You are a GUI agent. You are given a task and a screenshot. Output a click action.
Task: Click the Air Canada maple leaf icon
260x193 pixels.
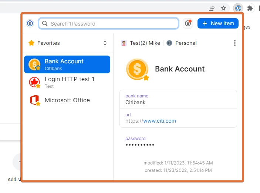pos(34,82)
